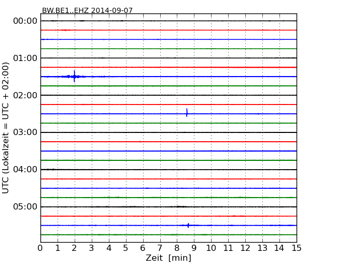Click the 05:00 time label
337x269 pixels.
pos(25,206)
